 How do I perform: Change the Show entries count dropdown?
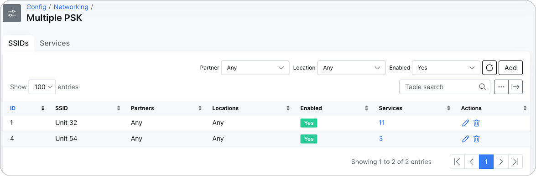pos(42,86)
